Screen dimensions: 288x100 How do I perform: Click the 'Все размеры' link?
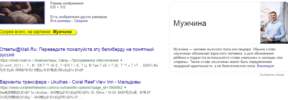pos(61,21)
